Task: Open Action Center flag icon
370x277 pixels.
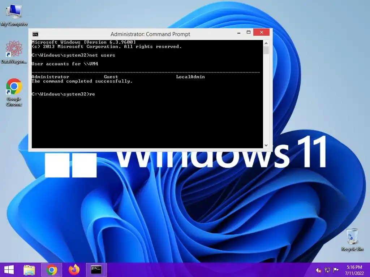Action: pyautogui.click(x=336, y=270)
